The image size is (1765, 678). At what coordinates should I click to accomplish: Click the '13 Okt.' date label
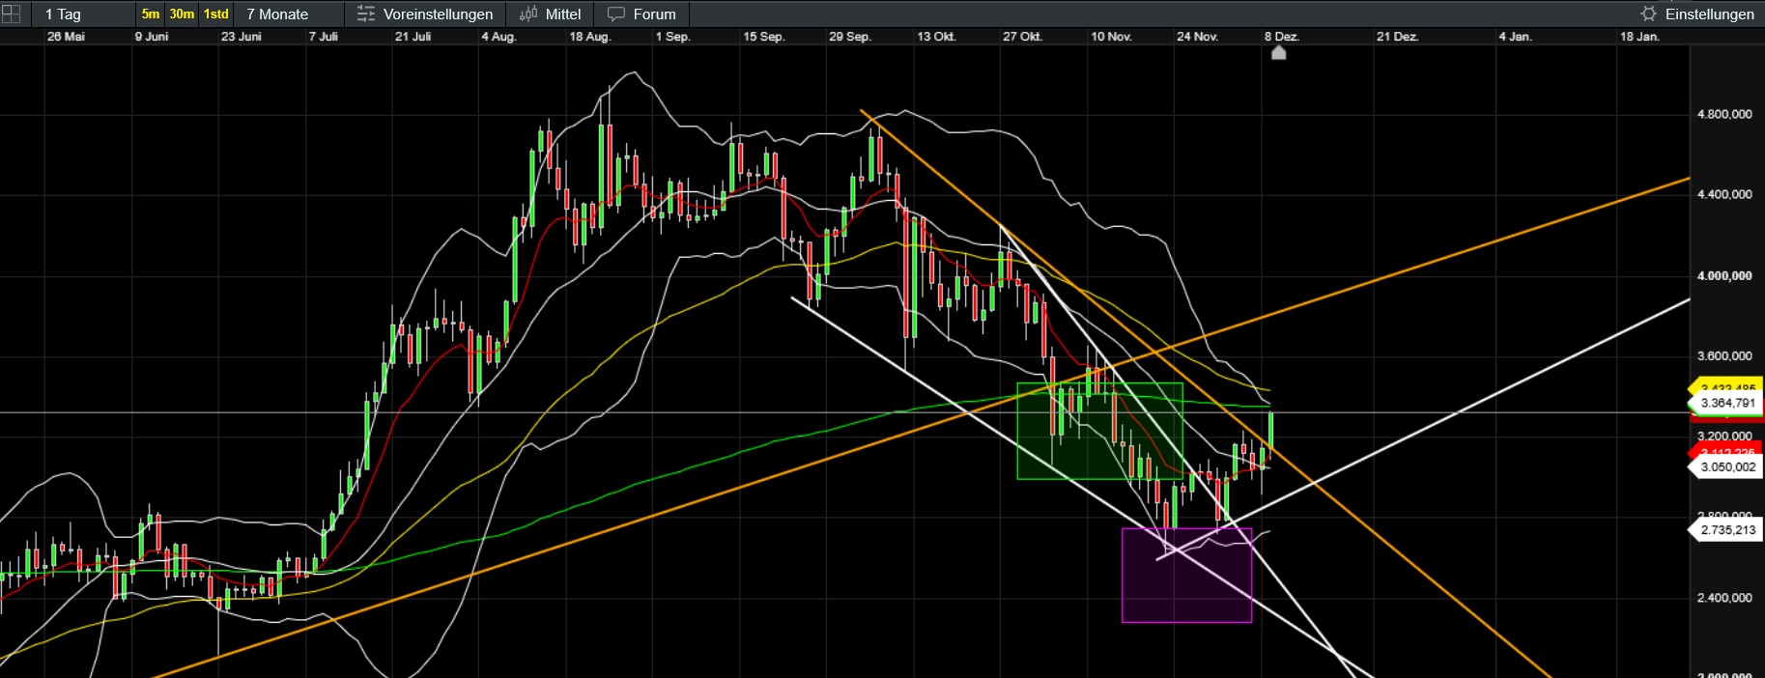pyautogui.click(x=937, y=37)
